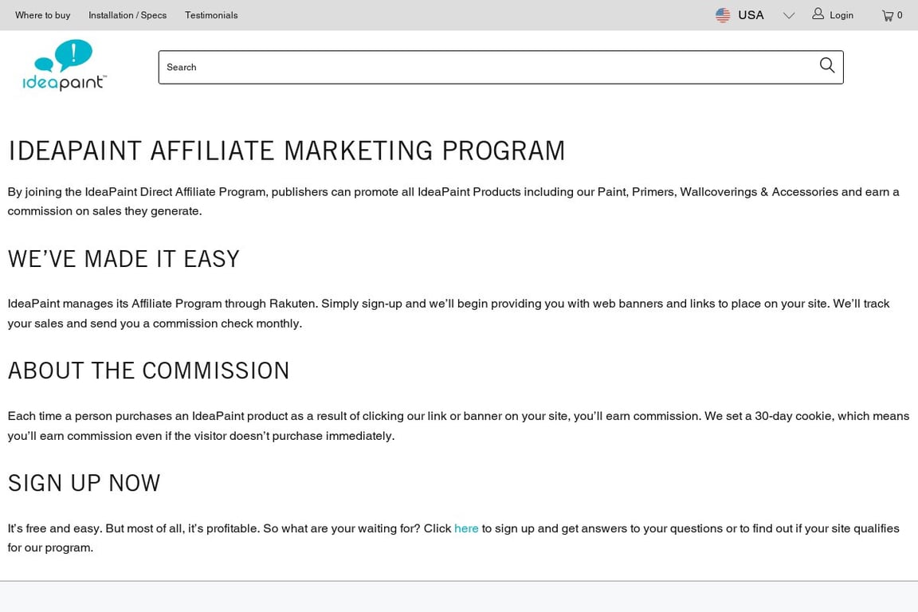Screen dimensions: 918x612
Task: Click the US flag icon
Action: [723, 15]
